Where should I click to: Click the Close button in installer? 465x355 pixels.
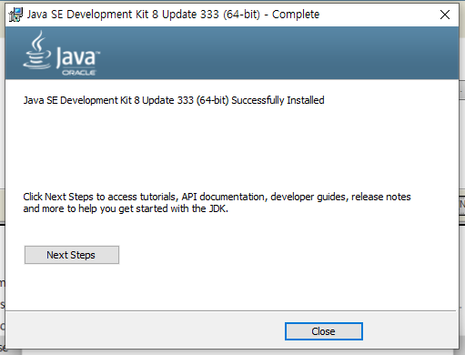point(324,331)
